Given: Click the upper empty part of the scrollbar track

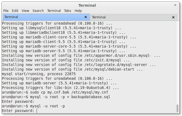Looking at the screenshot, I should click(177, 54).
